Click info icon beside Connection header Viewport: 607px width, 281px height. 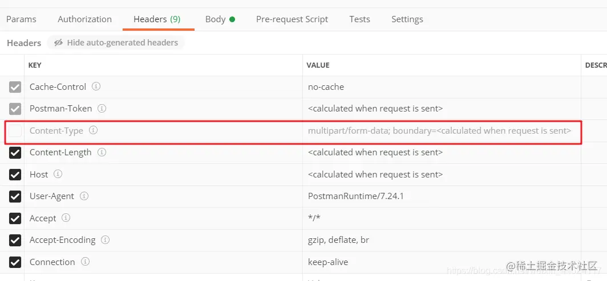85,262
